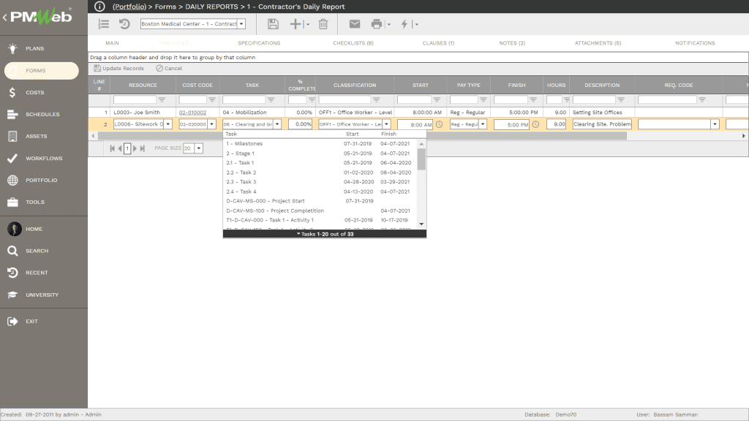Click Update Records button
749x421 pixels.
point(119,68)
